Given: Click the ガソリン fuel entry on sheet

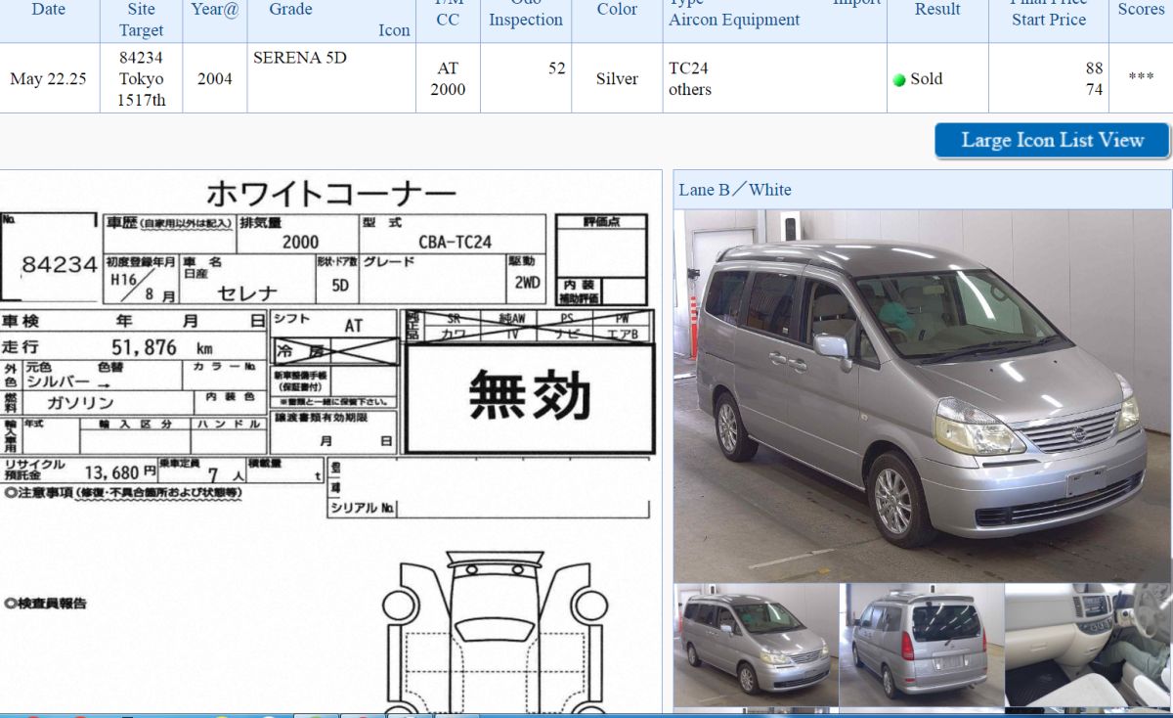Looking at the screenshot, I should click(80, 403).
